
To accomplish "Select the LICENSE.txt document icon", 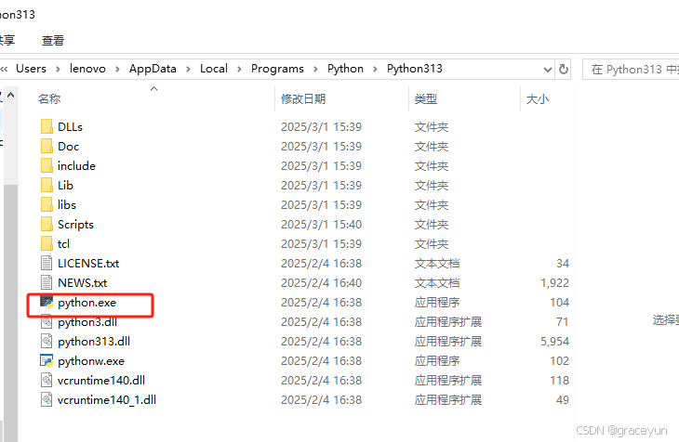I will click(x=47, y=263).
